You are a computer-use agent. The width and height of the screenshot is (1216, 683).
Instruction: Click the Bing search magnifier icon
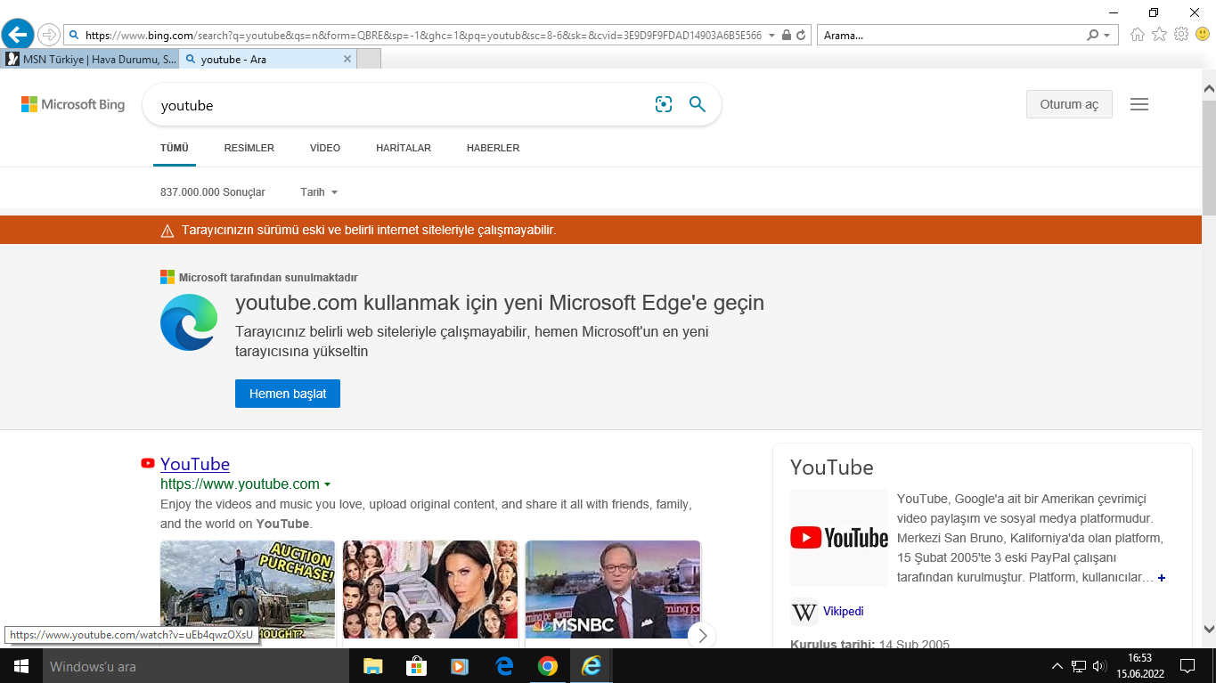(x=698, y=105)
